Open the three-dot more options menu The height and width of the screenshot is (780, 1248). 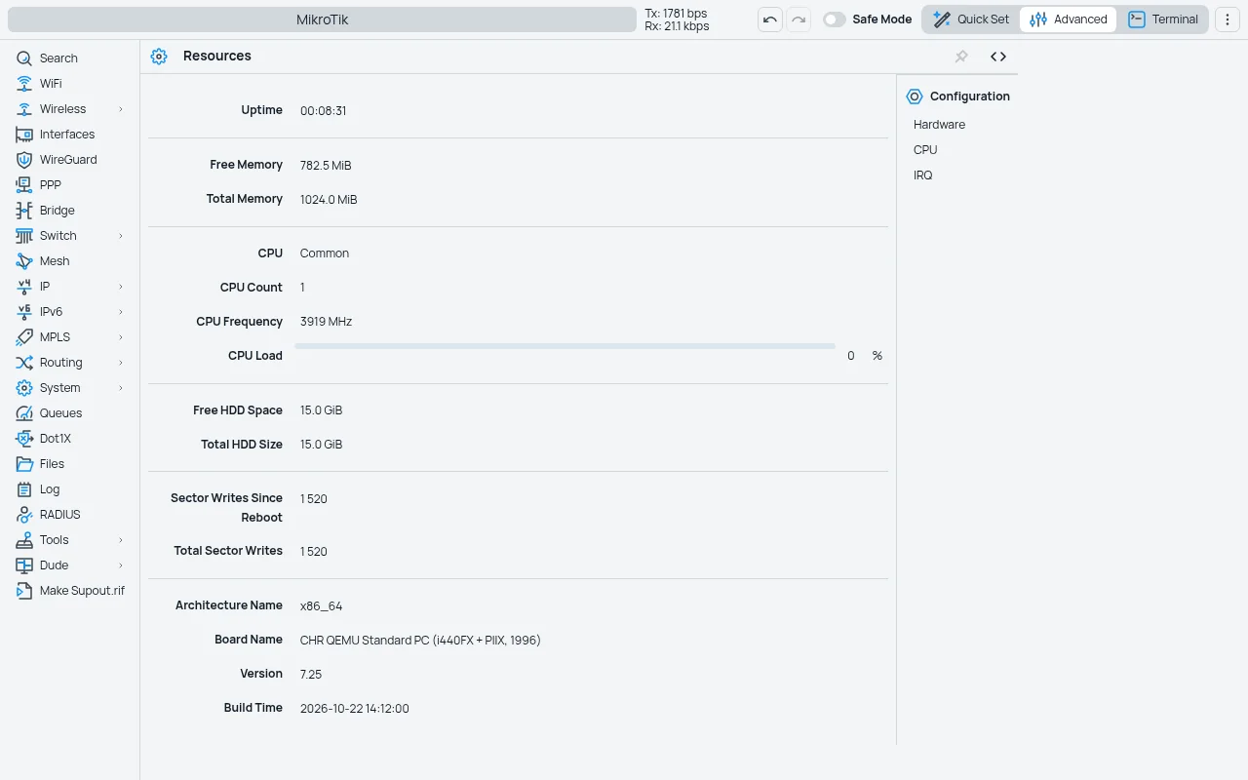point(1228,19)
